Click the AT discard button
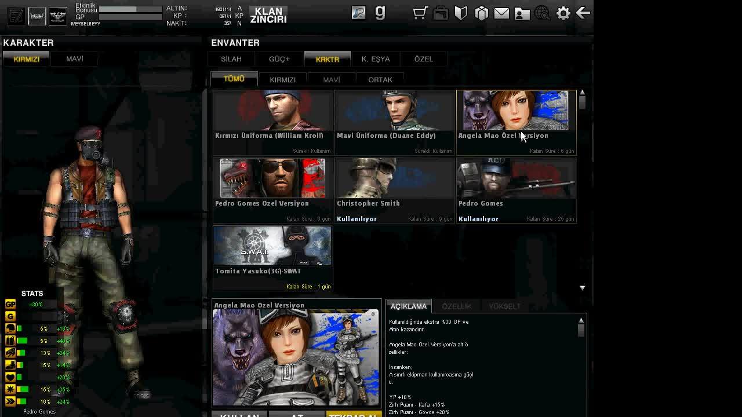 point(297,414)
